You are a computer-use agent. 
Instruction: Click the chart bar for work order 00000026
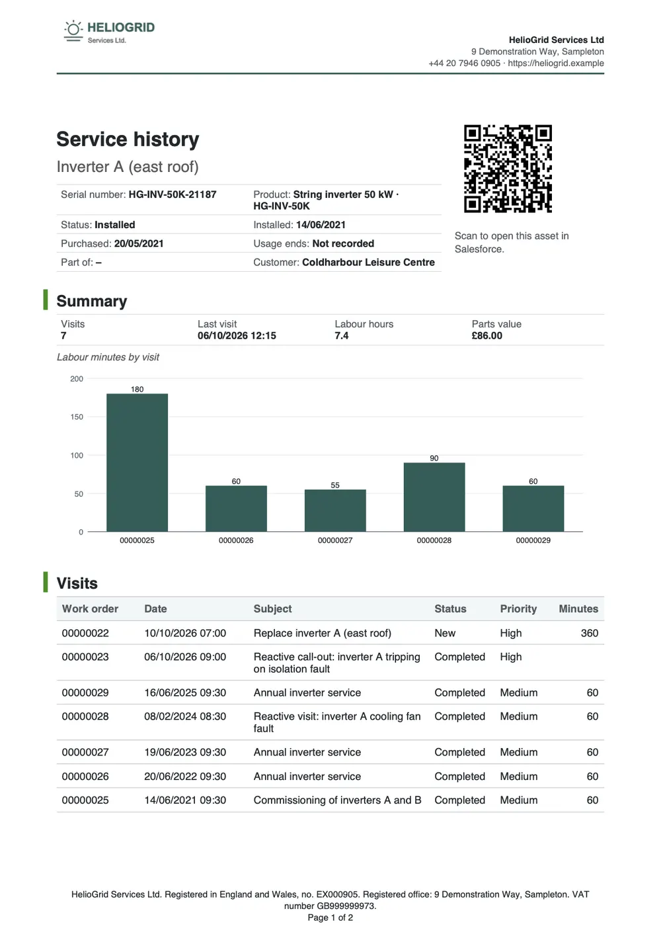[x=236, y=509]
